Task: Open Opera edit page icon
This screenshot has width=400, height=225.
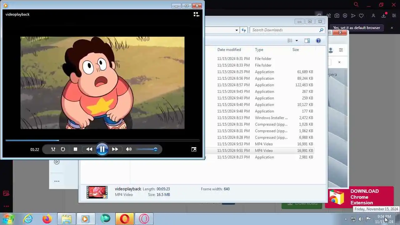Action: [x=329, y=16]
